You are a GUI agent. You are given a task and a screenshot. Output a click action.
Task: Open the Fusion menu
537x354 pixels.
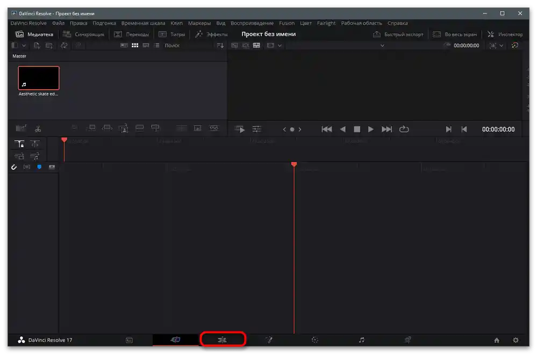[x=287, y=23]
